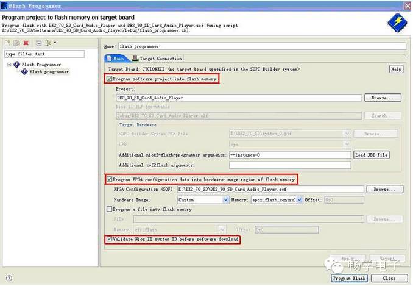The height and width of the screenshot is (286, 413).
Task: Click the flash programmer child configuration icon
Action: click(x=24, y=71)
